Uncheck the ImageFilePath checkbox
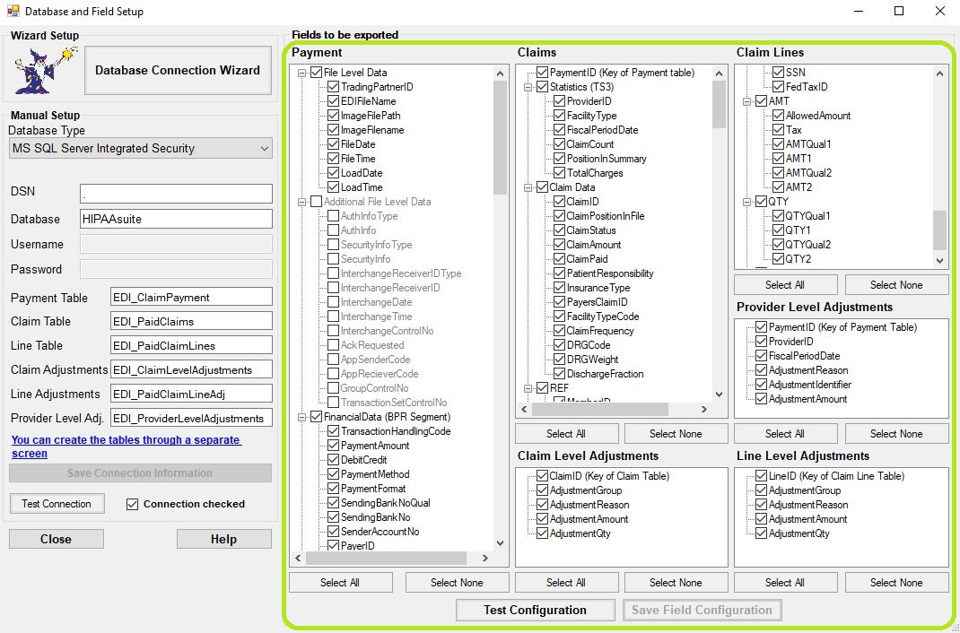The width and height of the screenshot is (960, 633). pyautogui.click(x=333, y=116)
